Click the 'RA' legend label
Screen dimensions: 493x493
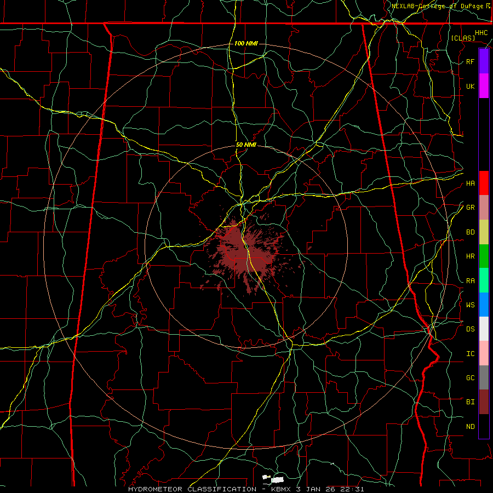coord(470,280)
